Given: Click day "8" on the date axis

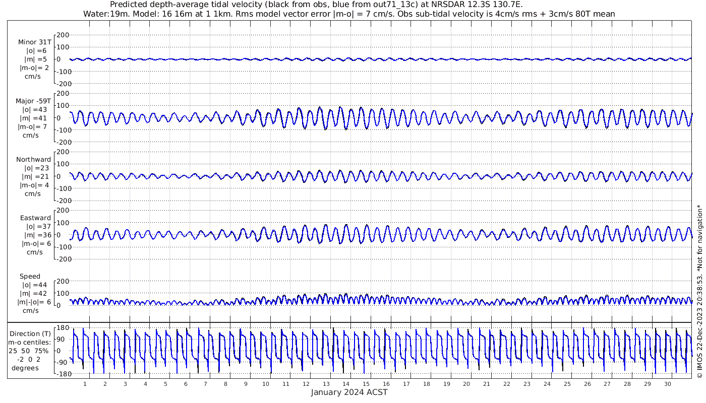Looking at the screenshot, I should pyautogui.click(x=225, y=384).
